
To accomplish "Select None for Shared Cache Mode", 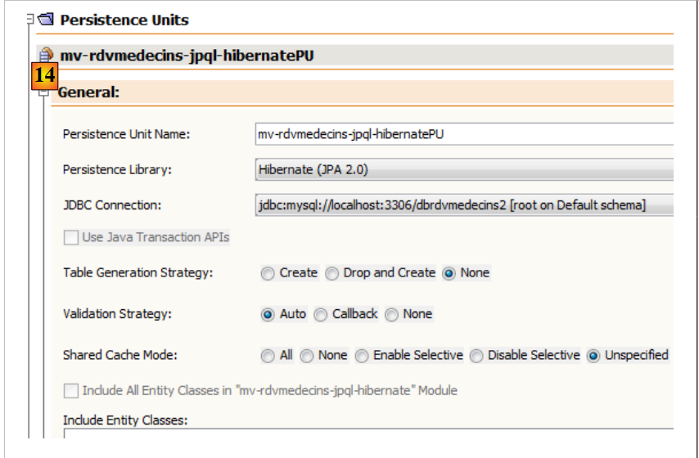I will [306, 356].
